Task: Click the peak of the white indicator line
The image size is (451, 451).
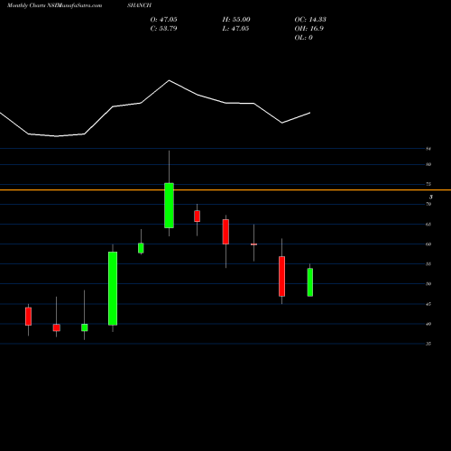Action: 169,80
